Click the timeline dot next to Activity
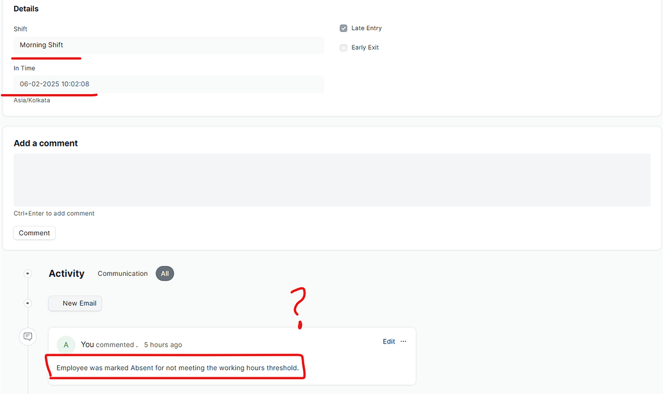Image resolution: width=663 pixels, height=394 pixels. tap(28, 274)
